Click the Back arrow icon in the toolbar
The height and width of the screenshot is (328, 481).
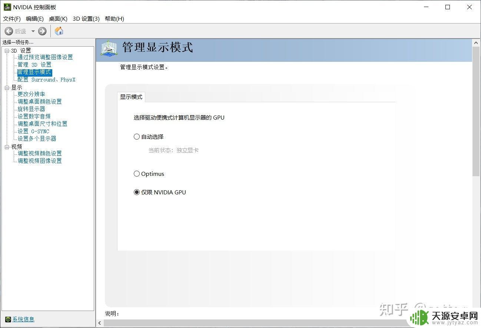point(9,31)
